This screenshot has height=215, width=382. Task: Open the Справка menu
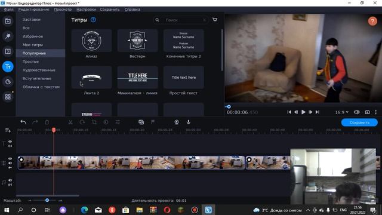[133, 10]
